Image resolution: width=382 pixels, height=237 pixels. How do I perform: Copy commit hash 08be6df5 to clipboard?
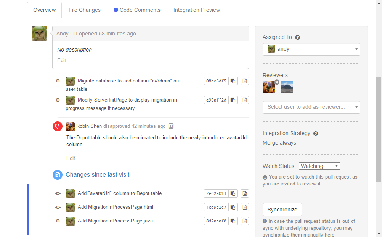233,81
